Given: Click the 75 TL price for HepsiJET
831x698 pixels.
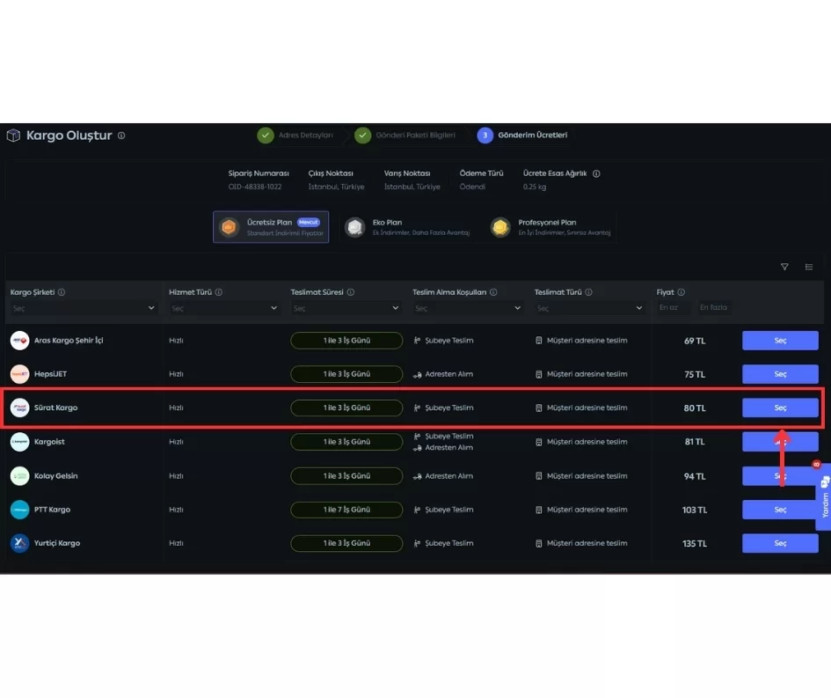Looking at the screenshot, I should pos(695,374).
